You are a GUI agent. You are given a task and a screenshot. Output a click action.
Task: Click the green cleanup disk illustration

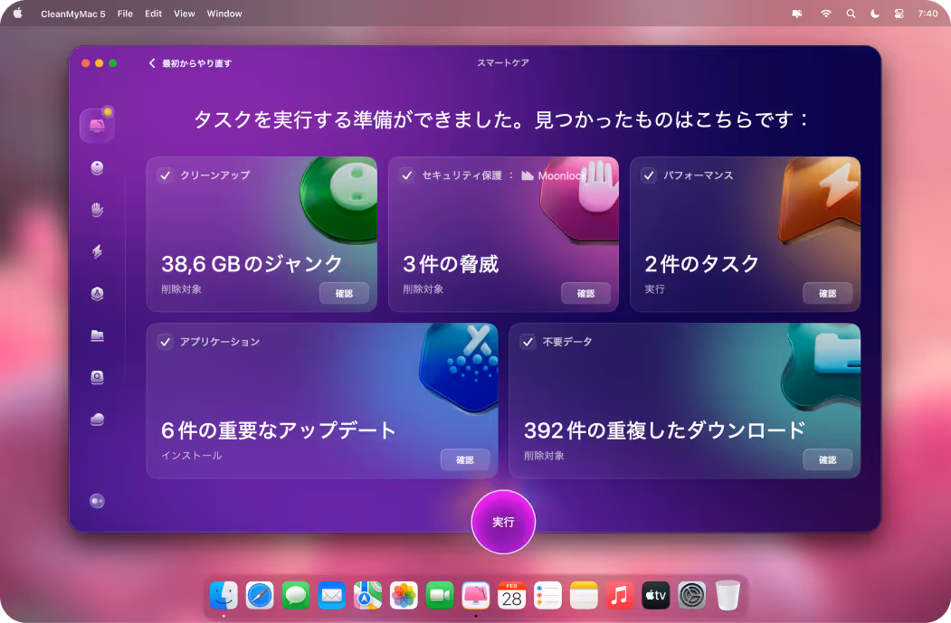click(339, 199)
